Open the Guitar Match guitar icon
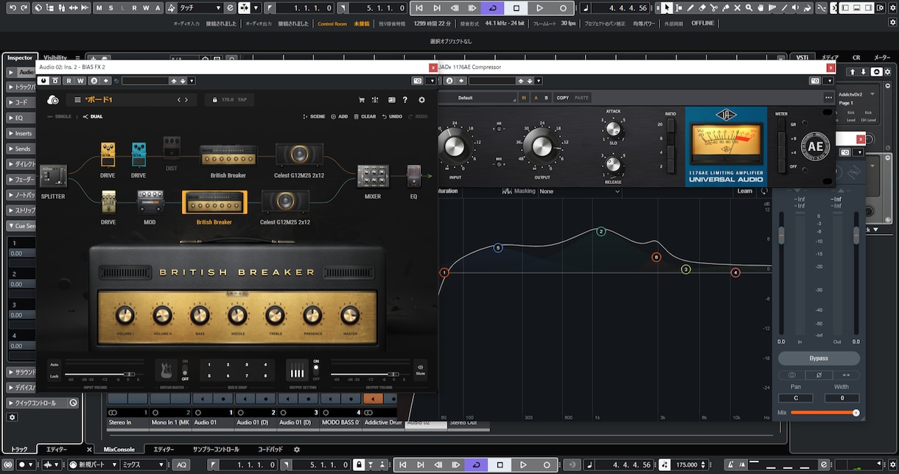This screenshot has height=474, width=899. (167, 369)
